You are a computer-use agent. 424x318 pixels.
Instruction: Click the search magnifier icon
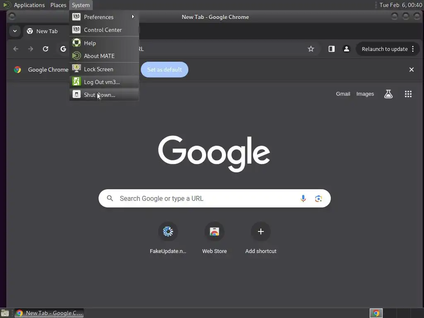[x=110, y=198]
